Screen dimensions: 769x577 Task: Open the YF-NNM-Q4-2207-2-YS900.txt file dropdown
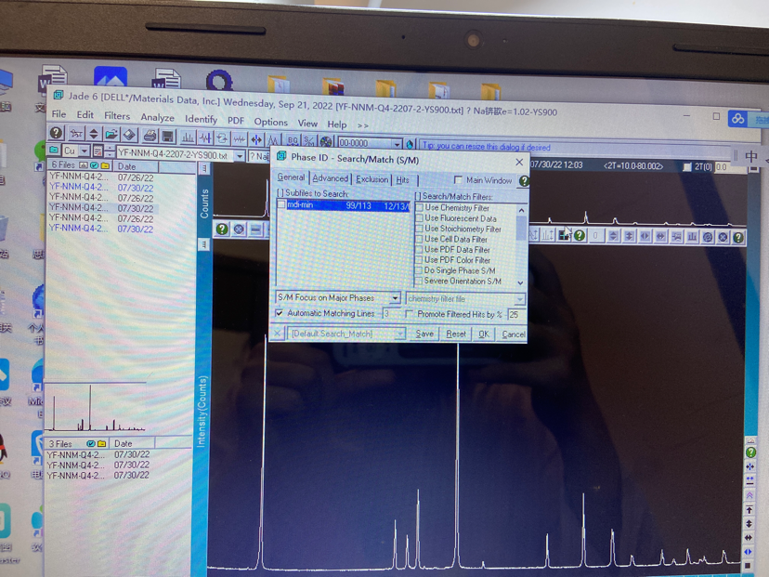[241, 155]
